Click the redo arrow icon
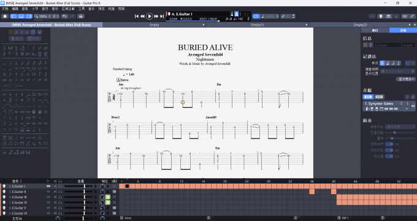The image size is (417, 221). click(72, 16)
